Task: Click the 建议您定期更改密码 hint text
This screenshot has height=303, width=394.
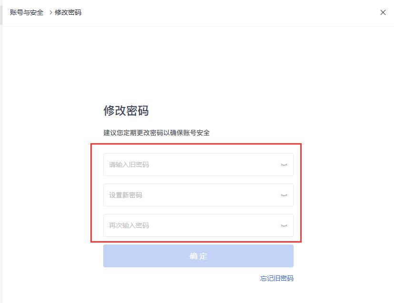Action: (157, 133)
